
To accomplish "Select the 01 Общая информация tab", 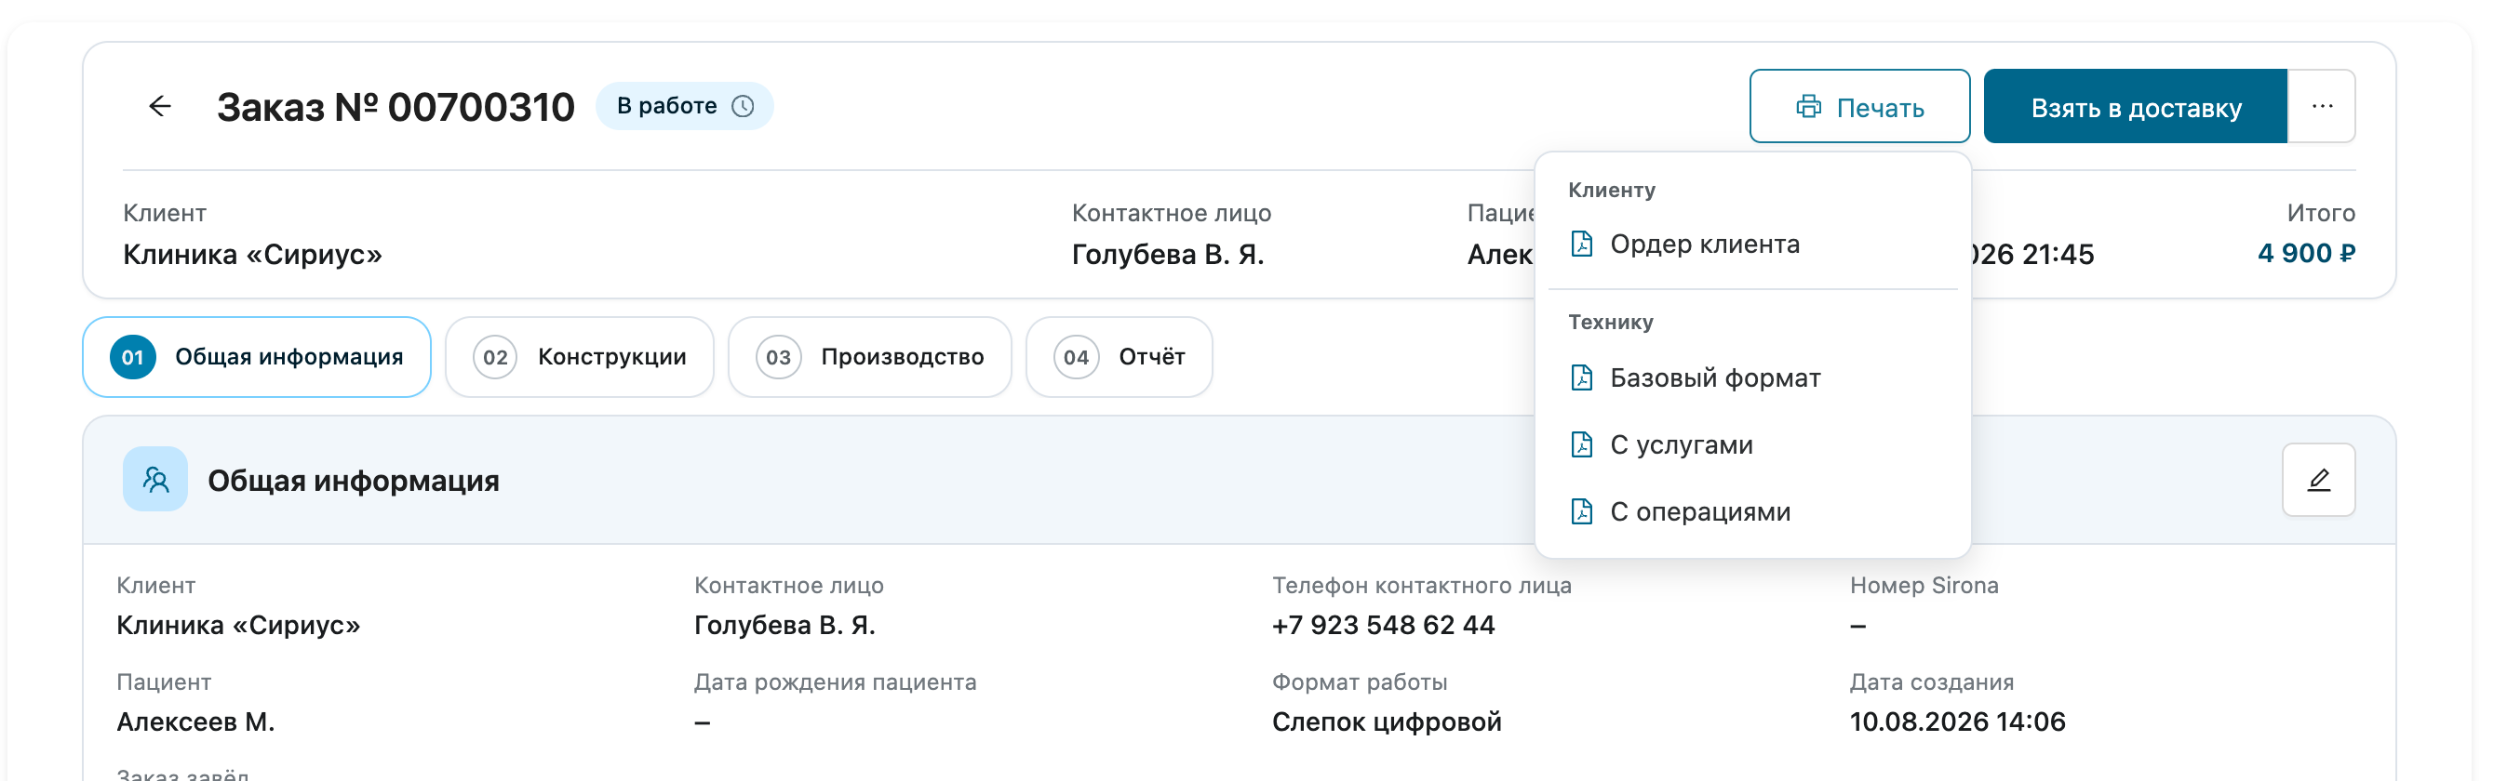I will click(257, 357).
